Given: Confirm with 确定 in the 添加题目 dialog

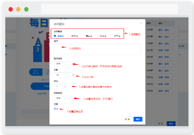Looking at the screenshot, I should (138, 119).
